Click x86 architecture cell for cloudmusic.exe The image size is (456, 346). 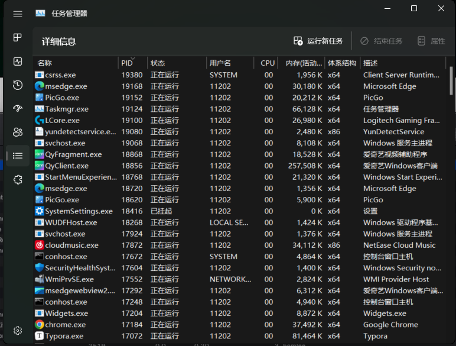[334, 245]
